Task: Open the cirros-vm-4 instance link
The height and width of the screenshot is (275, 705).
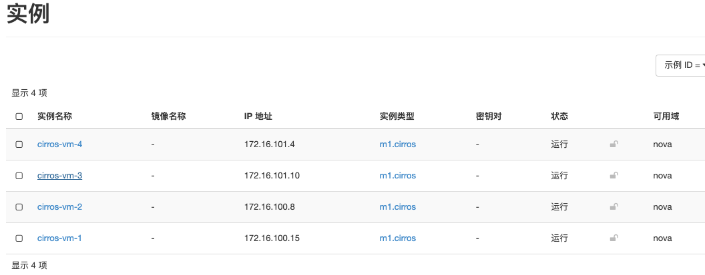Action: (59, 144)
